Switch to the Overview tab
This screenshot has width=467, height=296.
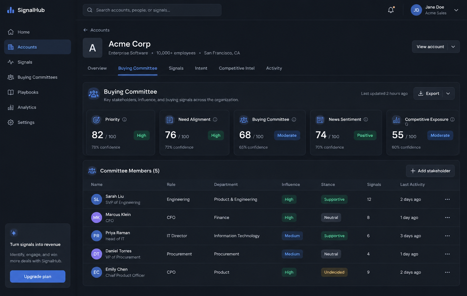[97, 68]
